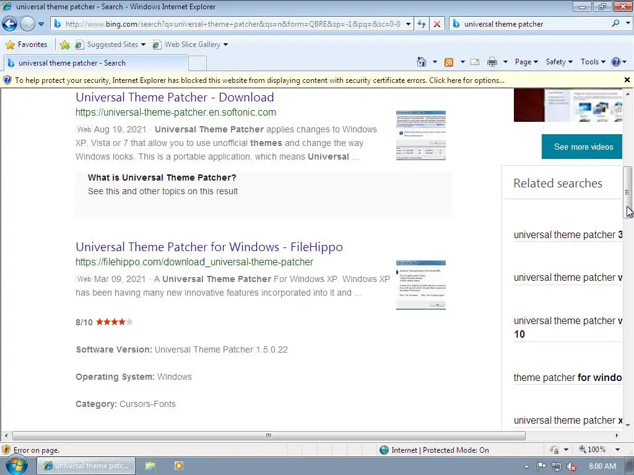
Task: Click the Help question mark icon
Action: [616, 62]
